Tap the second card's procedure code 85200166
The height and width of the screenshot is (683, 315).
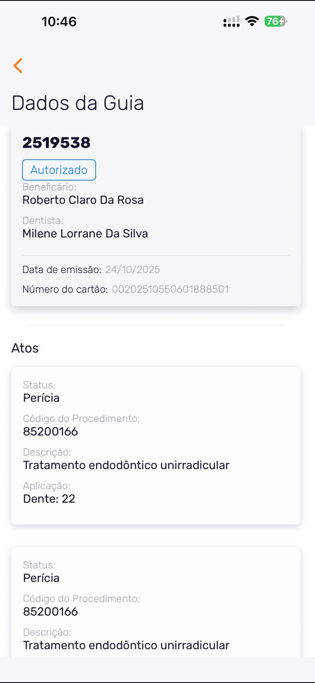[x=50, y=611]
